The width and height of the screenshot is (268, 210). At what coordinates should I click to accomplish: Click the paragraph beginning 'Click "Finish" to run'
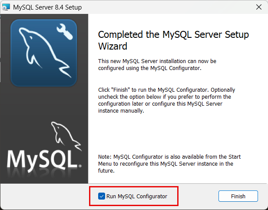167,100
